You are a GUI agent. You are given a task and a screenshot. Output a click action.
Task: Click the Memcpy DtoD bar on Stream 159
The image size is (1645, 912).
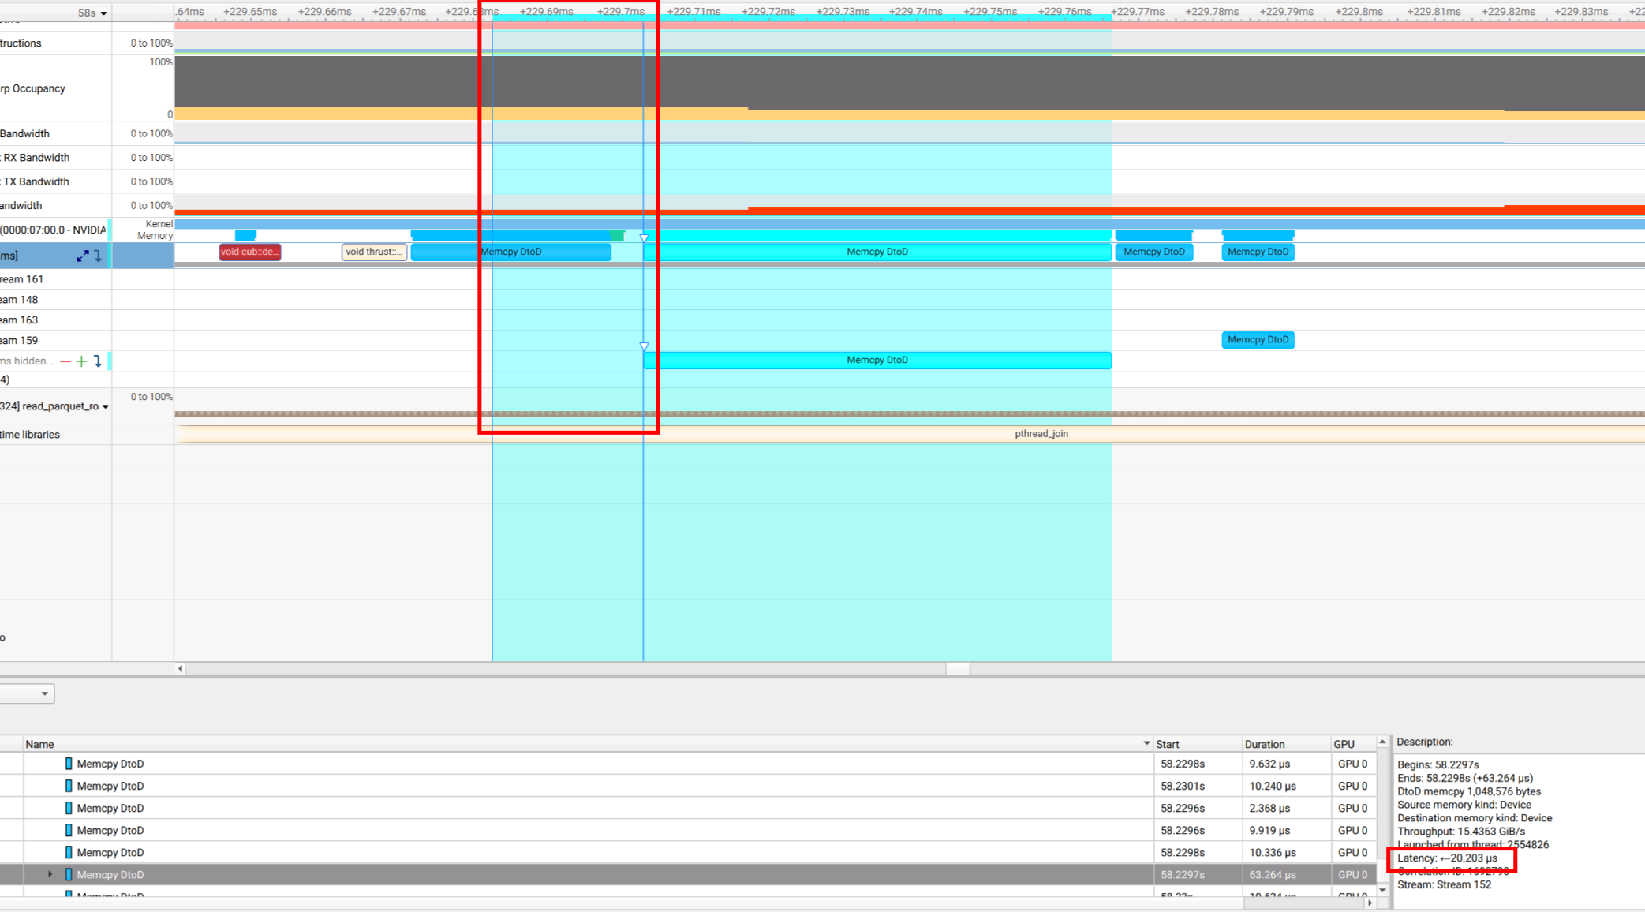tap(1258, 339)
